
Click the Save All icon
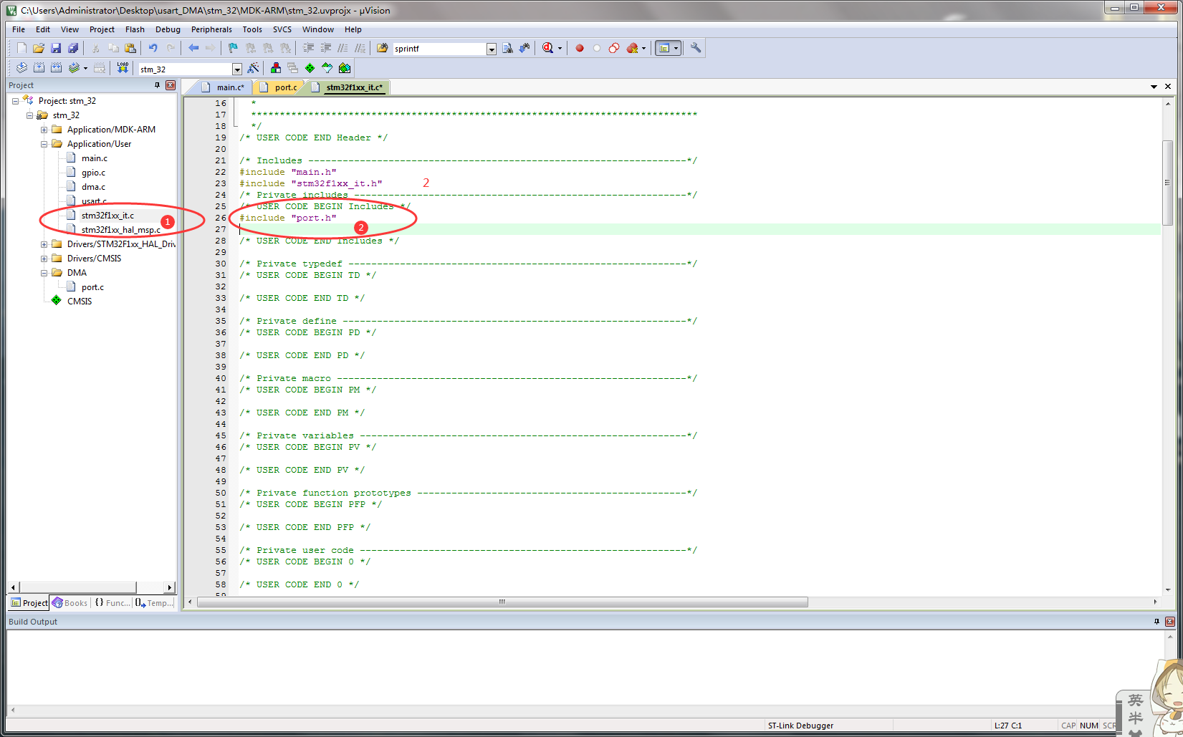click(x=73, y=48)
